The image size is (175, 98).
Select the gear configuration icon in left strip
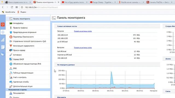coord(3,32)
